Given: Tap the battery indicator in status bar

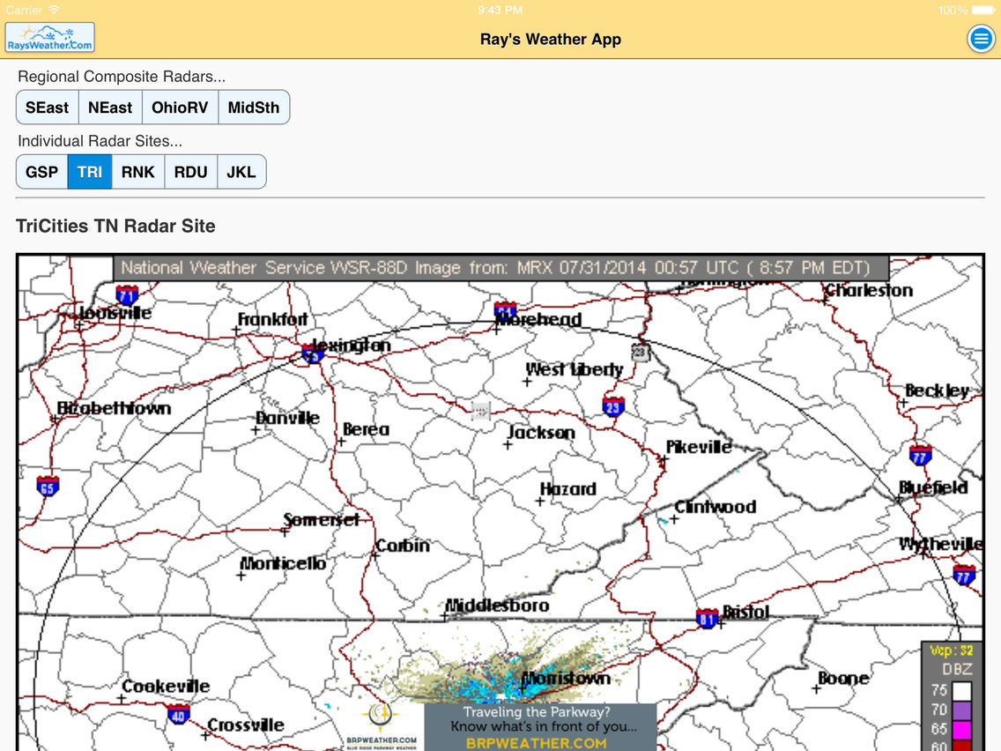Looking at the screenshot, I should (983, 10).
